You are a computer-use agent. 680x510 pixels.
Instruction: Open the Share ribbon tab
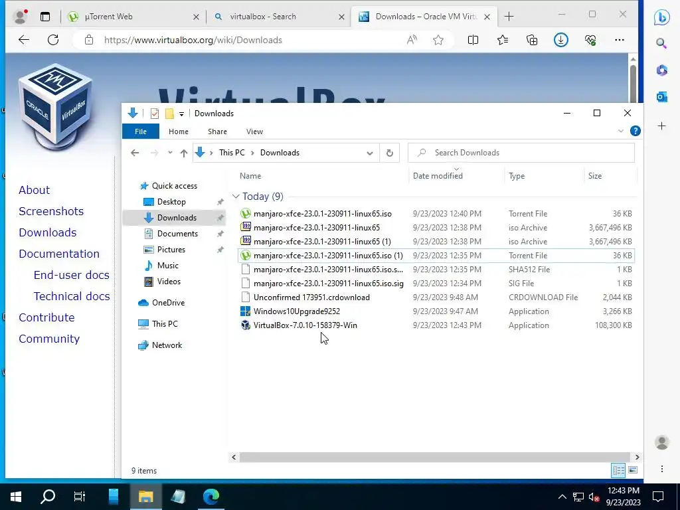point(217,131)
